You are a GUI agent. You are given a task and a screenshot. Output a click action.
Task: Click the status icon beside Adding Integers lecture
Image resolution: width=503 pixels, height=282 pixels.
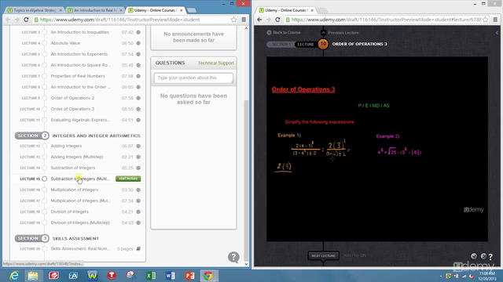(x=138, y=146)
